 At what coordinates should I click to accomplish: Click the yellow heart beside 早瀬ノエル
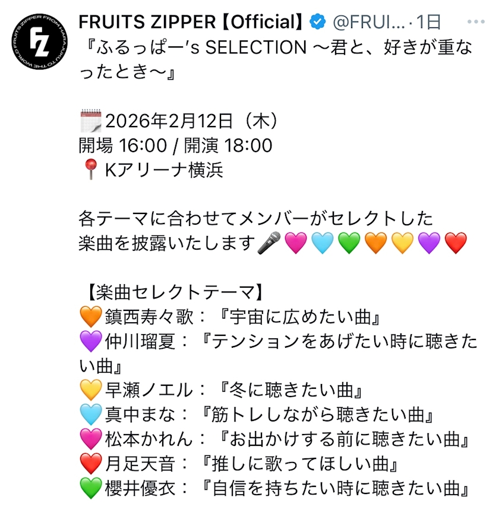coord(90,390)
